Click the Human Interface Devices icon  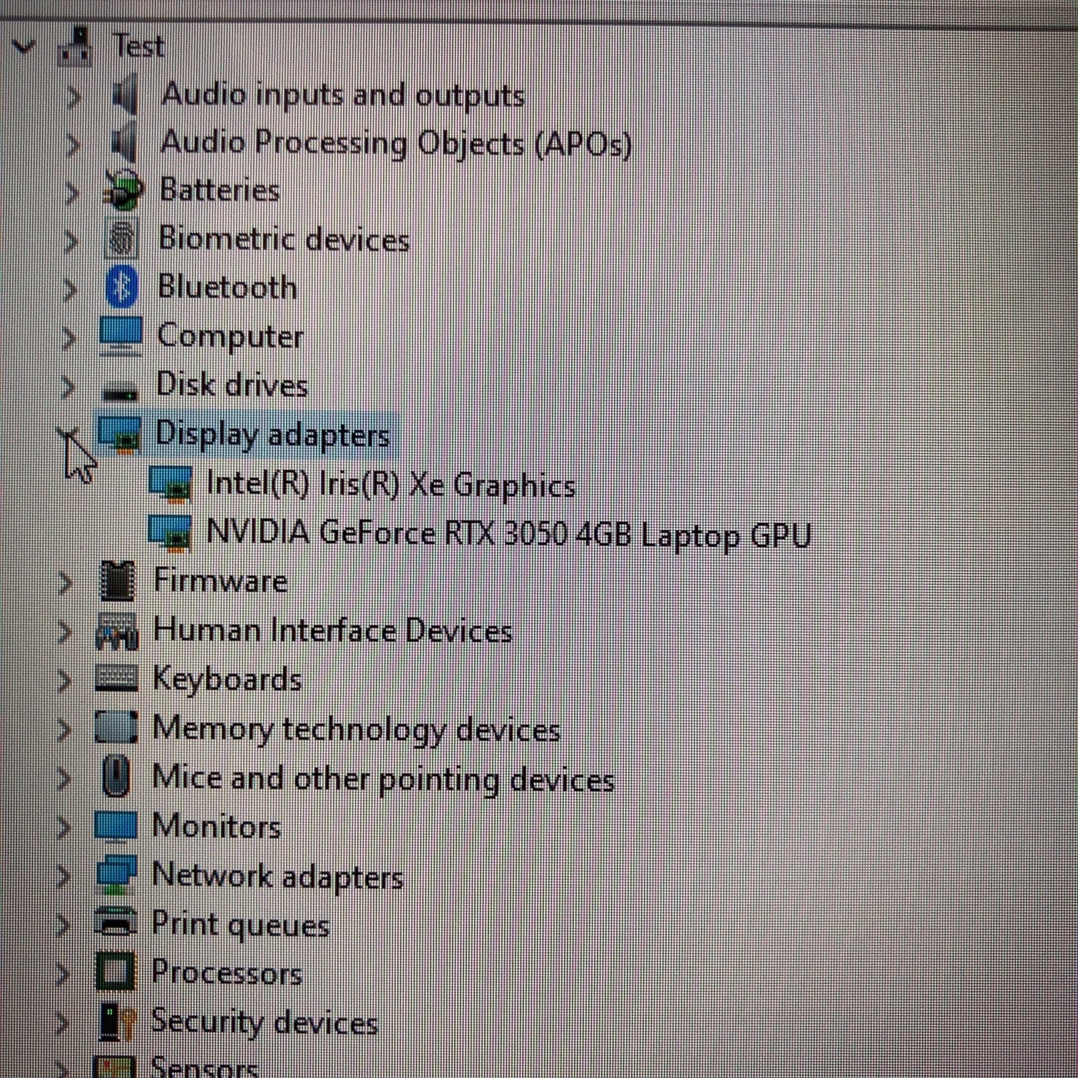tap(117, 630)
